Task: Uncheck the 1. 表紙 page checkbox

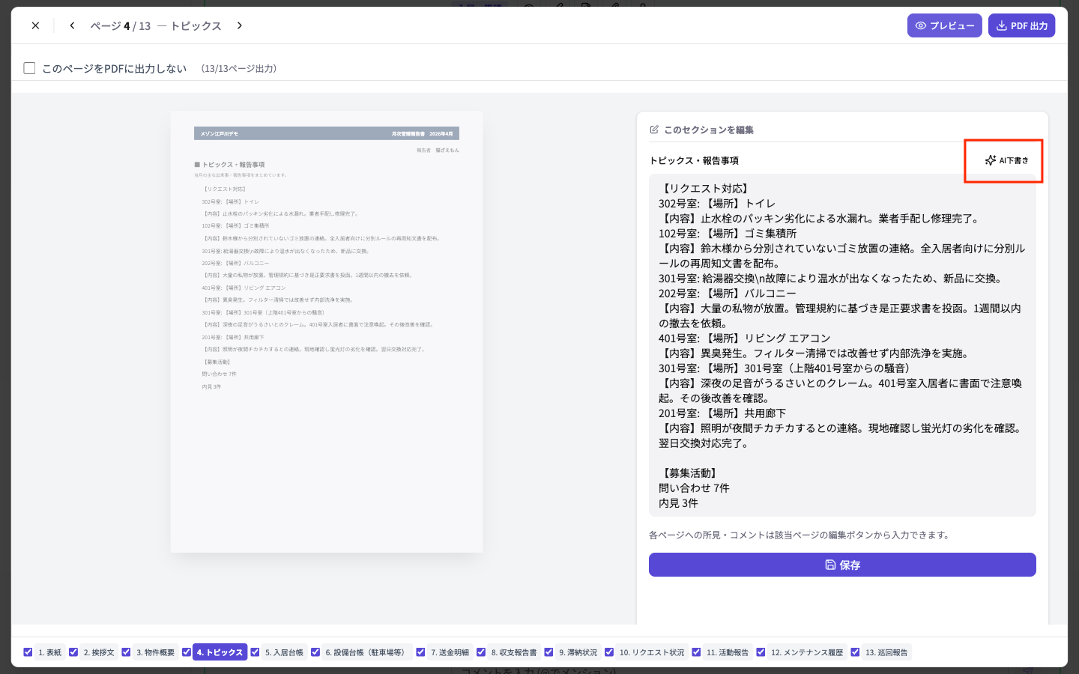Action: pyautogui.click(x=28, y=652)
